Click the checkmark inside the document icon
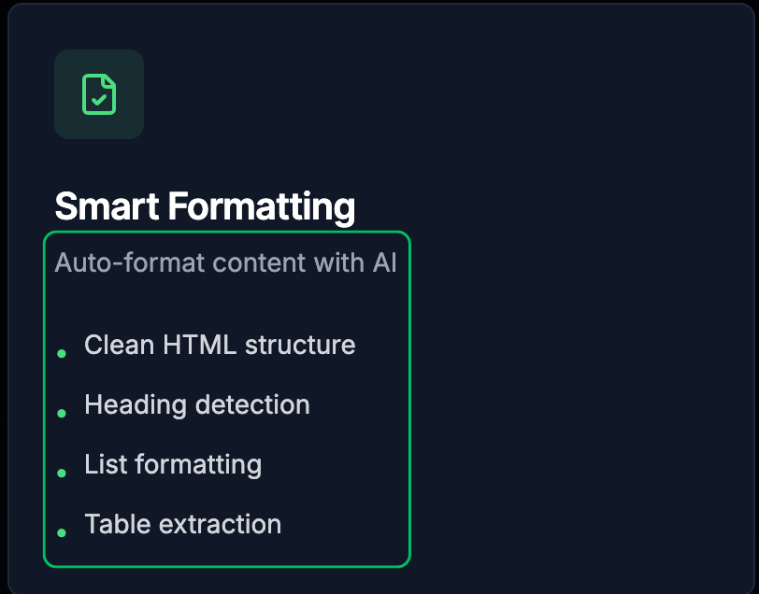 click(99, 99)
